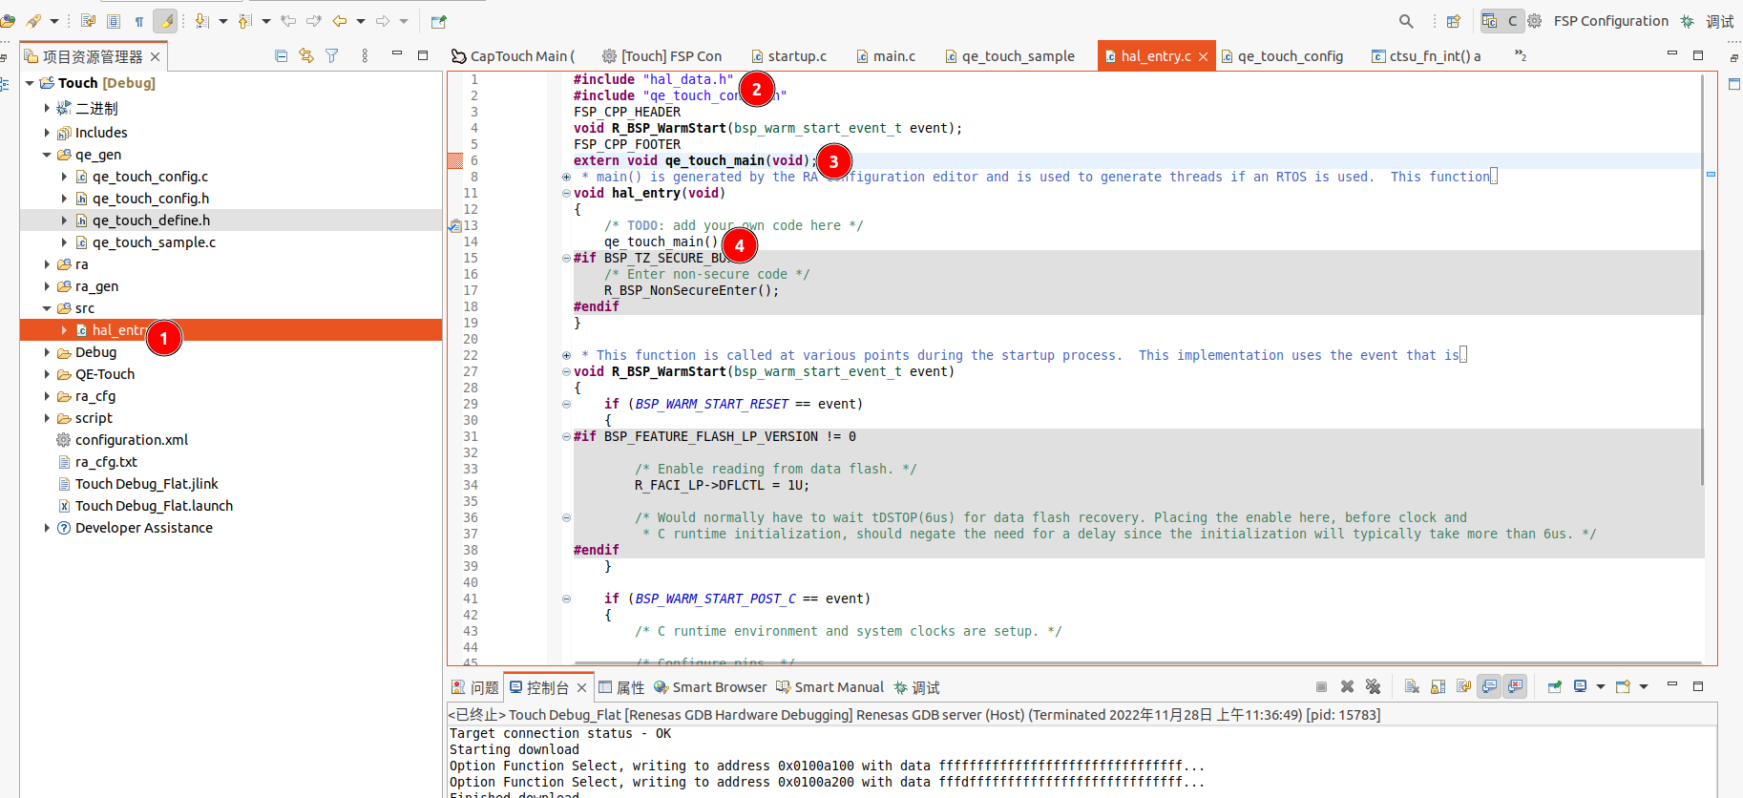
Task: Select qe_touch_define.h file
Action: pyautogui.click(x=151, y=220)
